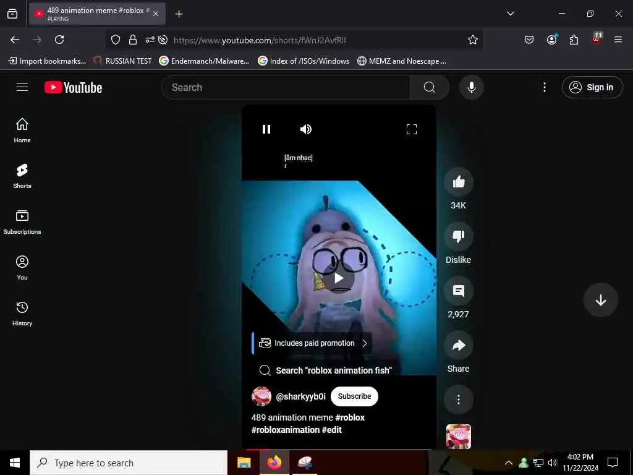Screen dimensions: 633x475
Task: Share this Short using arrow icon
Action: [458, 345]
